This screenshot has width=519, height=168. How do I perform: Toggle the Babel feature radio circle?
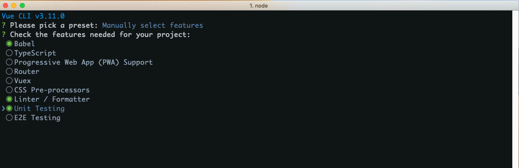coord(9,44)
